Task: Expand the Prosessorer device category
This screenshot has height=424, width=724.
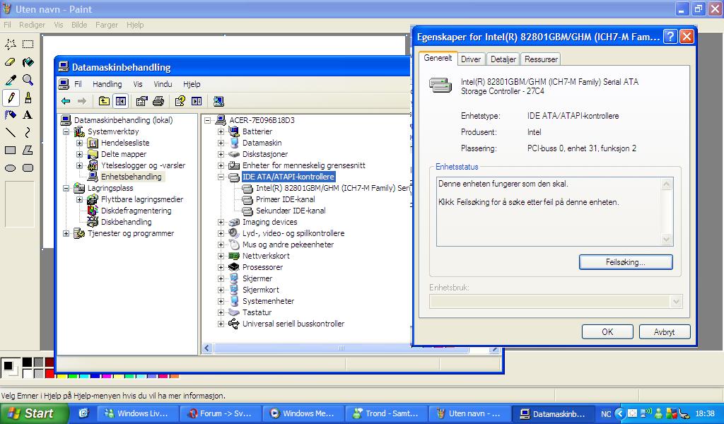Action: (221, 267)
